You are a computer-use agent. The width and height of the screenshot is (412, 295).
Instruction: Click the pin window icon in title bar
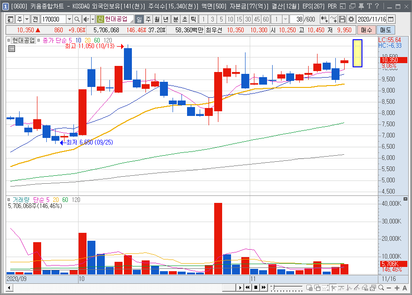click(361, 6)
